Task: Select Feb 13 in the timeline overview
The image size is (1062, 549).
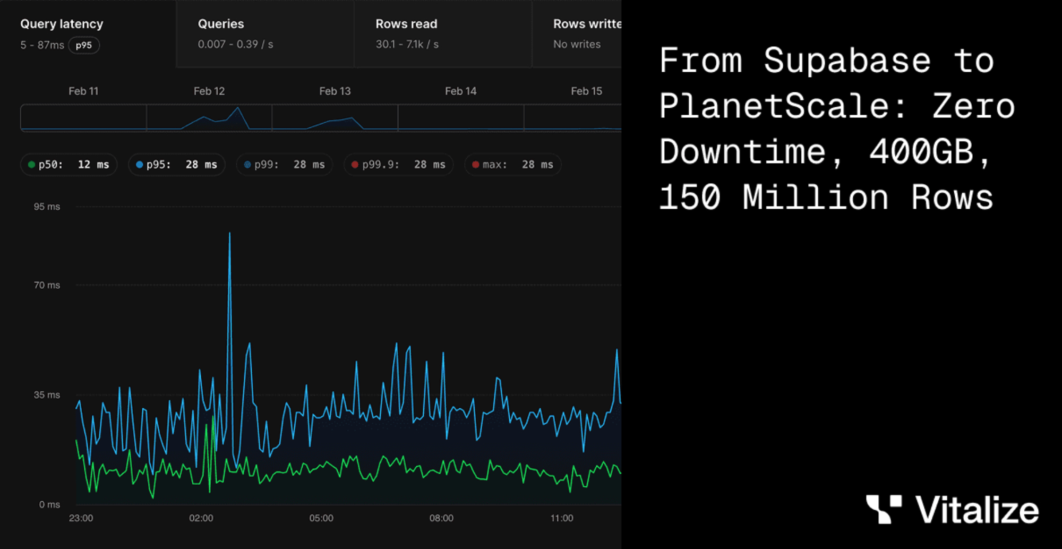Action: (335, 118)
